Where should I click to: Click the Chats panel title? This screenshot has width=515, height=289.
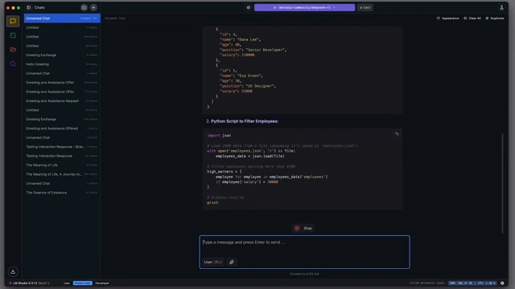point(39,7)
